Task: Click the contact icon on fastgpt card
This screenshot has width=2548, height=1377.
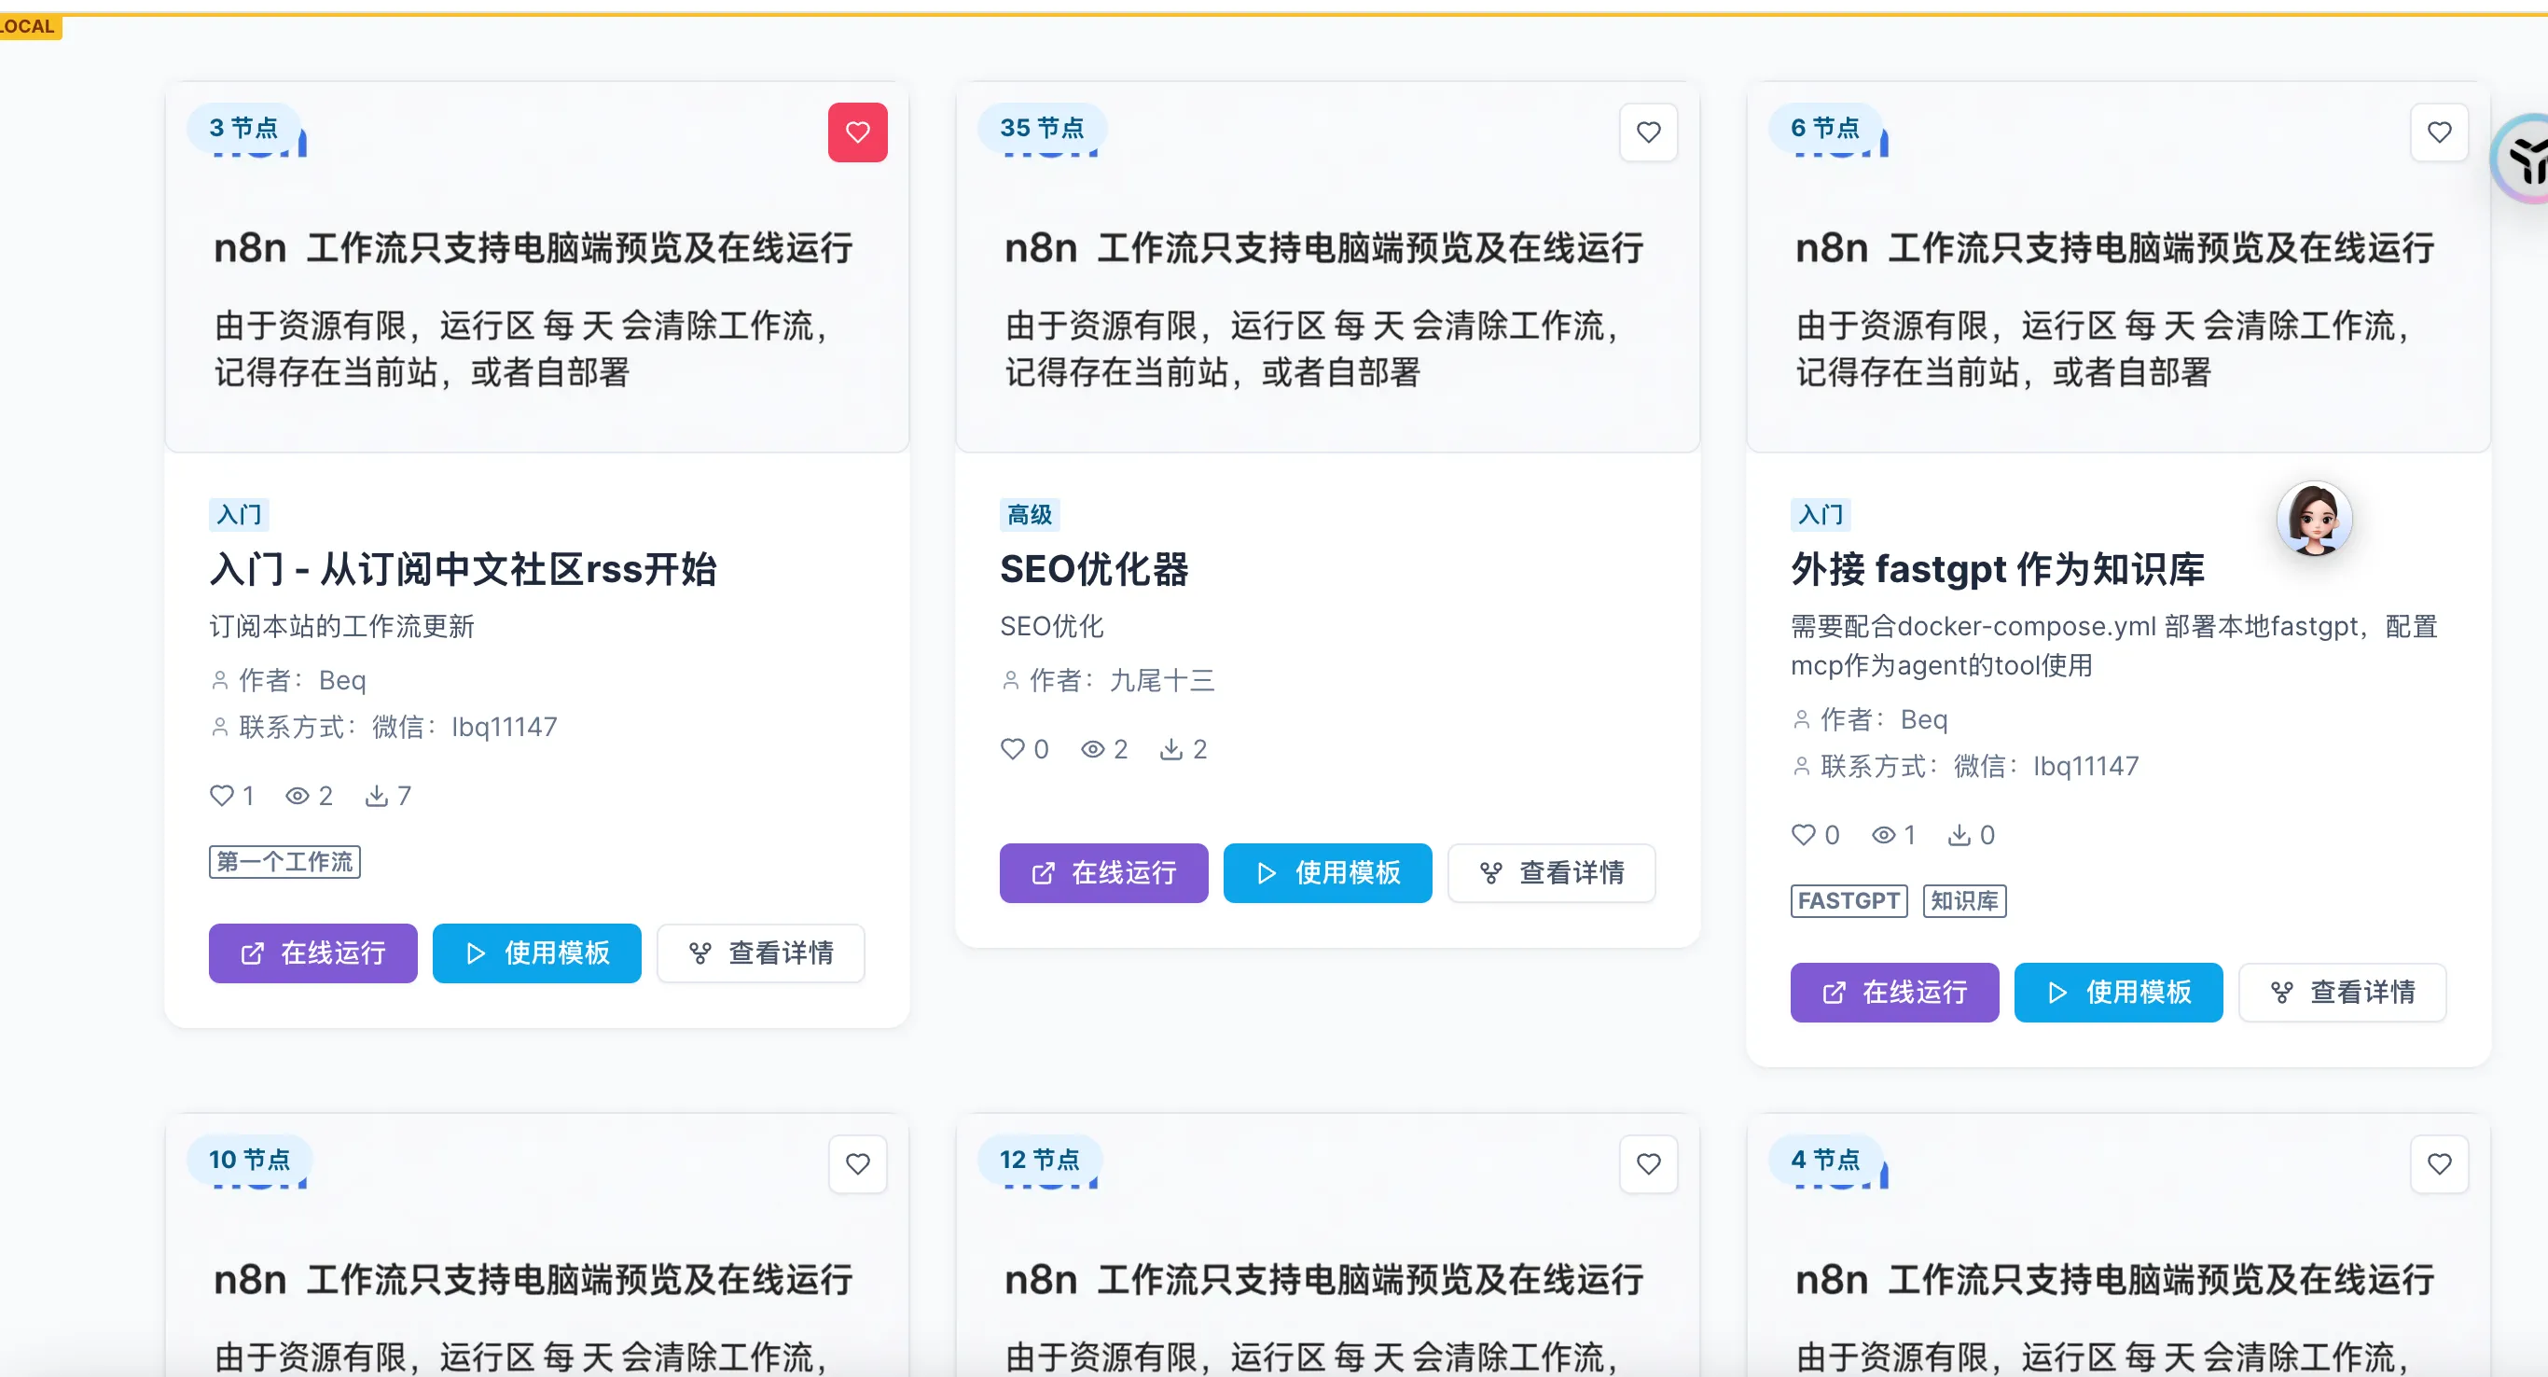Action: tap(1801, 766)
